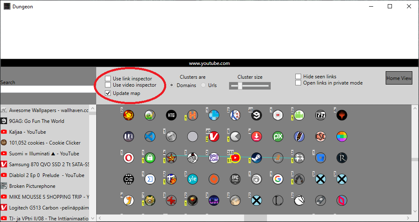Select the Steam domain icon
The height and width of the screenshot is (222, 419).
tap(257, 158)
